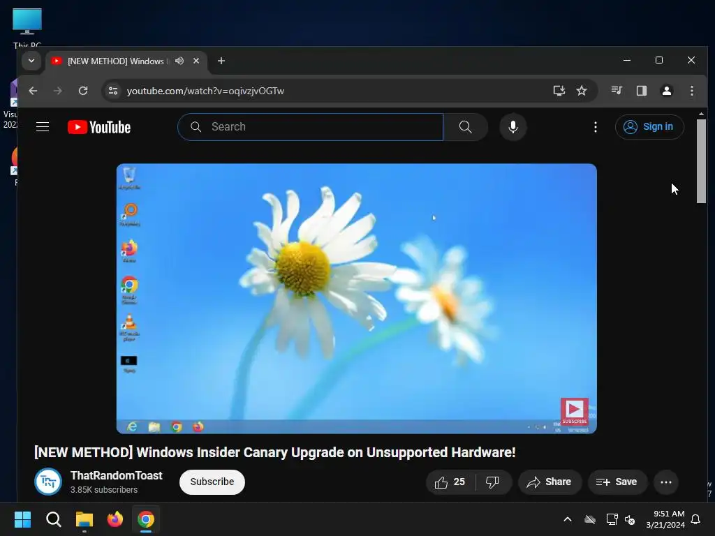Dislike this video
The height and width of the screenshot is (536, 715).
click(x=492, y=482)
